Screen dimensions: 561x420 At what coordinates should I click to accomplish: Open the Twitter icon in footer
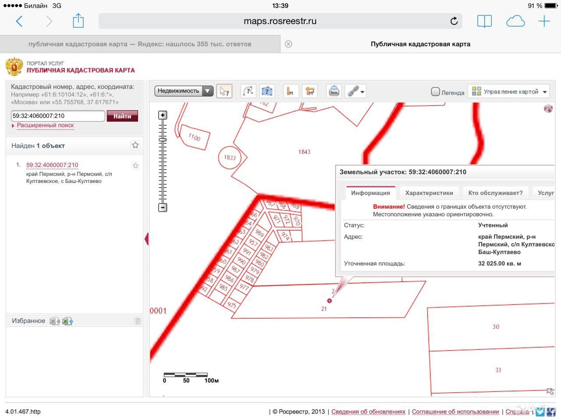coord(540,412)
